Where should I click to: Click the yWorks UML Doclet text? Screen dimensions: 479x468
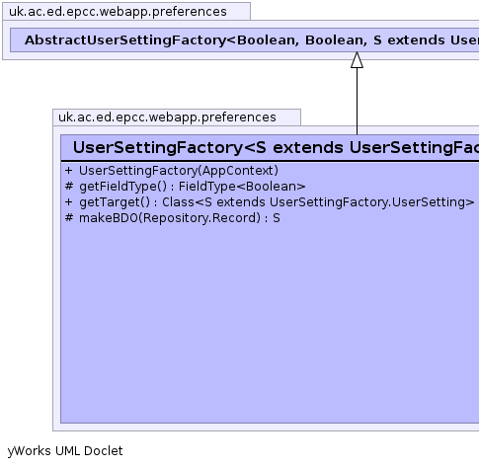click(65, 451)
